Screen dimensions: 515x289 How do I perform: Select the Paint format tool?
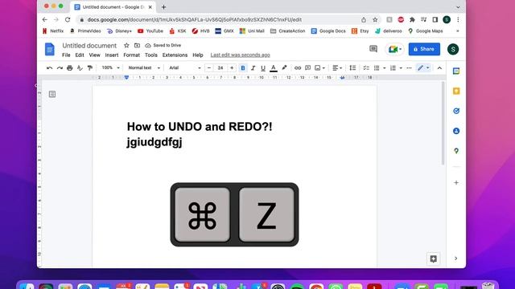point(89,67)
